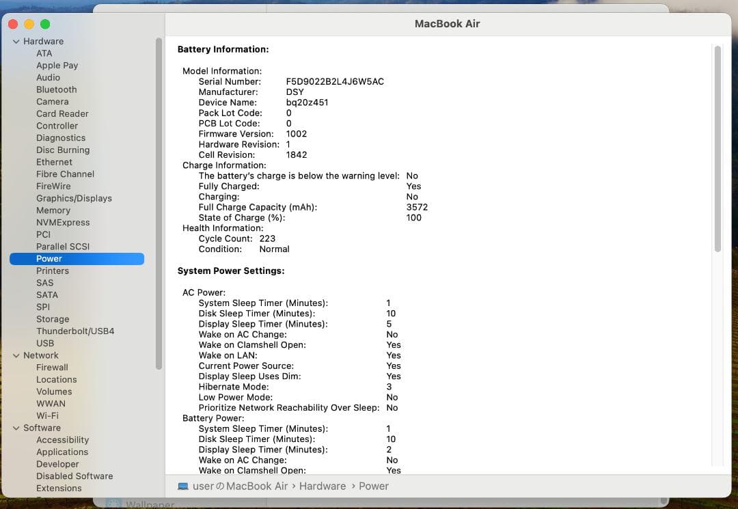
Task: Click Hibernate Mode value 3
Action: 389,387
